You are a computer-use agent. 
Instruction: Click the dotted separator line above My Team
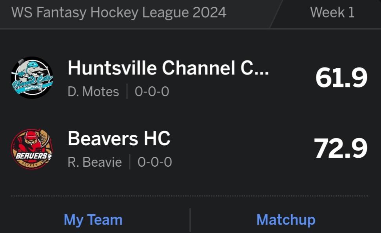tap(189, 196)
